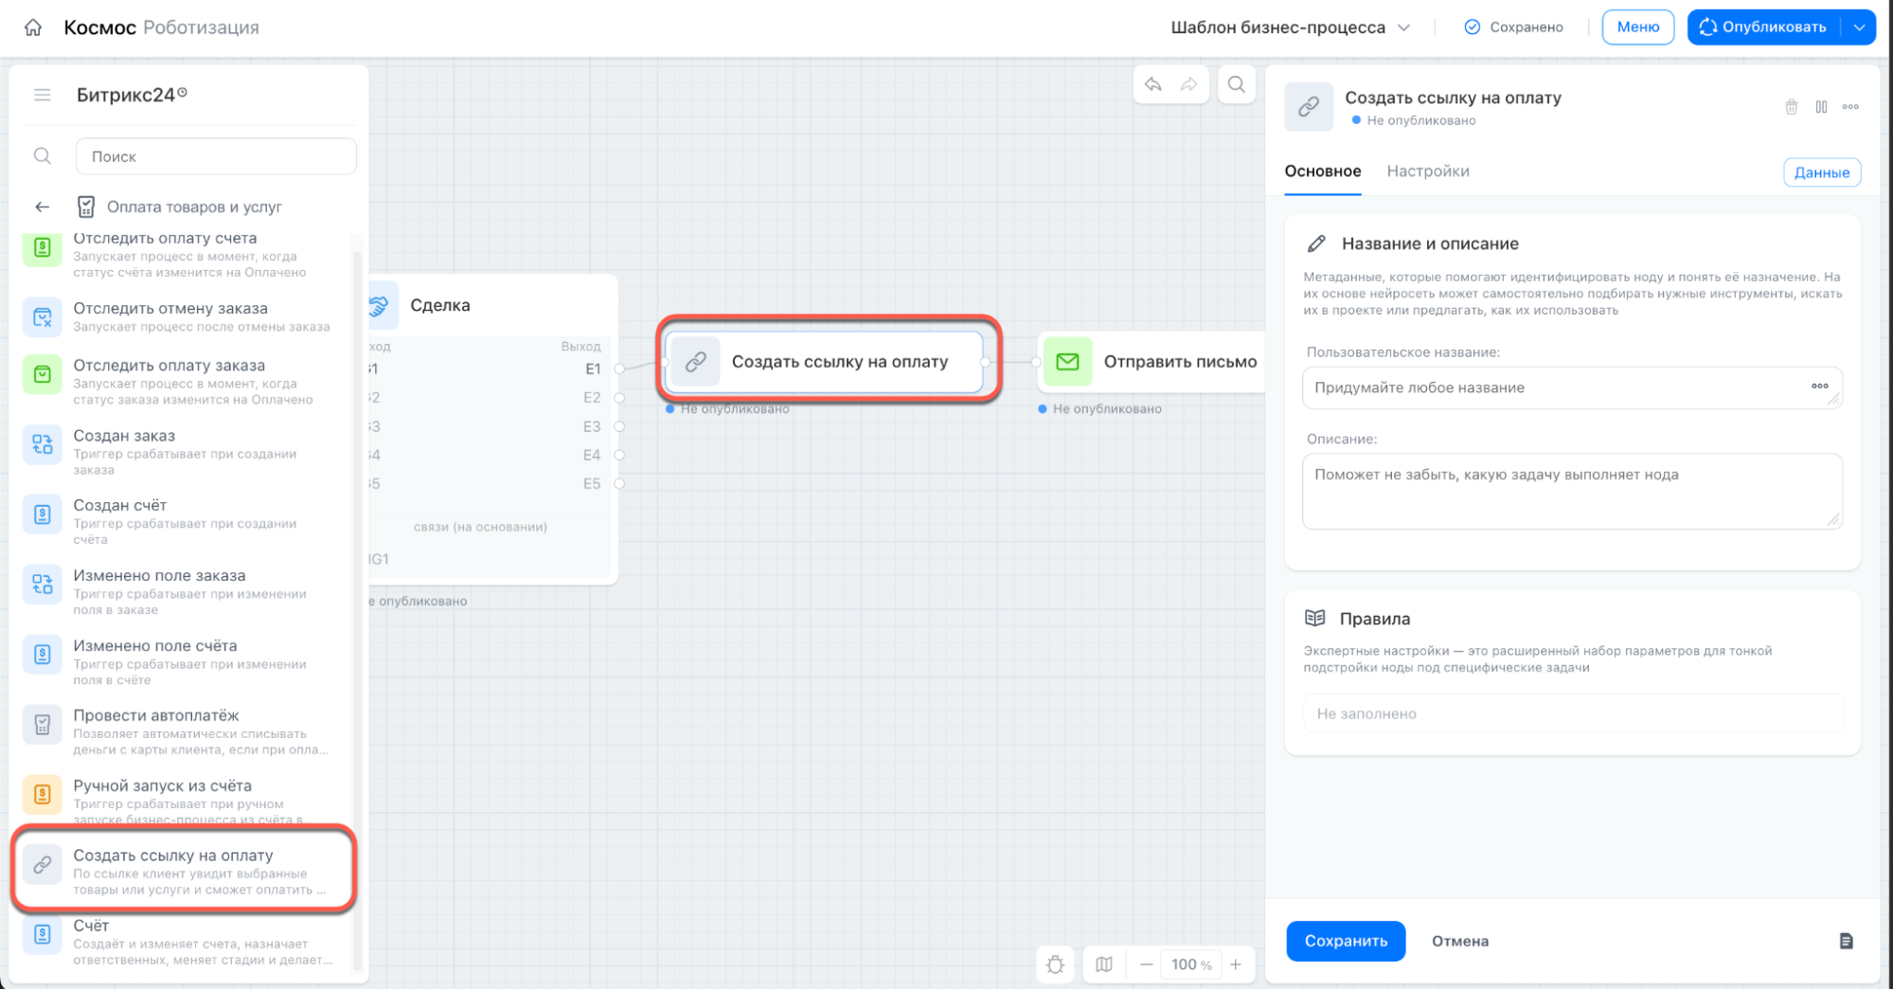Open the document icon beside Отмена
Viewport: 1893px width, 990px height.
coord(1846,941)
